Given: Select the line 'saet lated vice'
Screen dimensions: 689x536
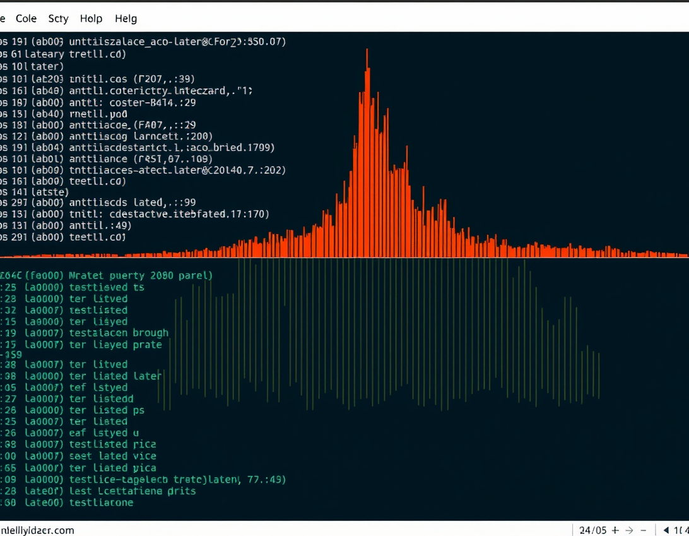Looking at the screenshot, I should pyautogui.click(x=78, y=456).
